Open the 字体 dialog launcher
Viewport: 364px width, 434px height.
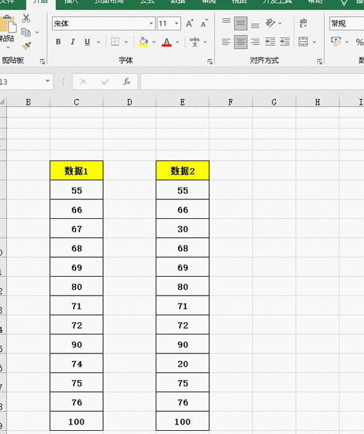point(210,62)
